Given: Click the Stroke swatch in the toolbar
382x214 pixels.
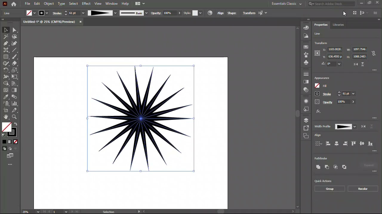Looking at the screenshot, I should [x=12, y=132].
